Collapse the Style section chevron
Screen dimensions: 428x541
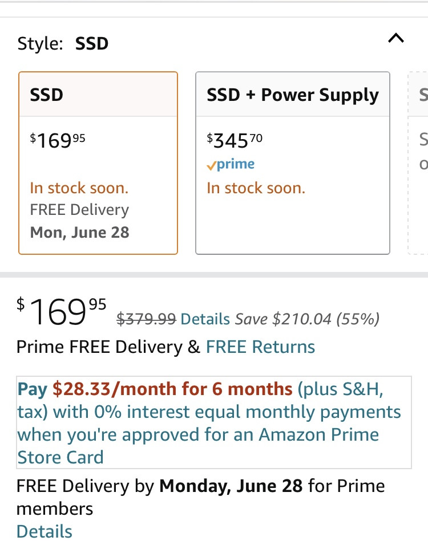point(396,38)
